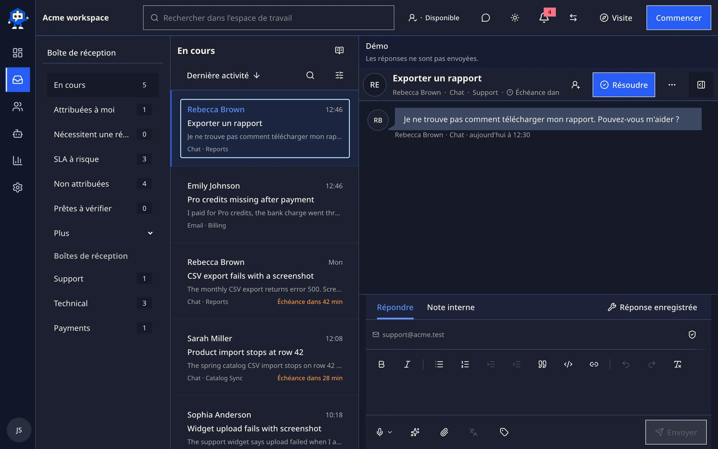Viewport: 718px width, 449px height.
Task: Apply bold formatting in the reply editor
Action: [x=381, y=364]
